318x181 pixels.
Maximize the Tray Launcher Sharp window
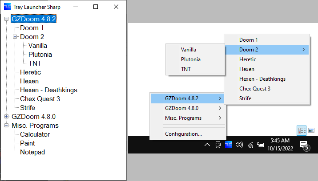coord(96,7)
